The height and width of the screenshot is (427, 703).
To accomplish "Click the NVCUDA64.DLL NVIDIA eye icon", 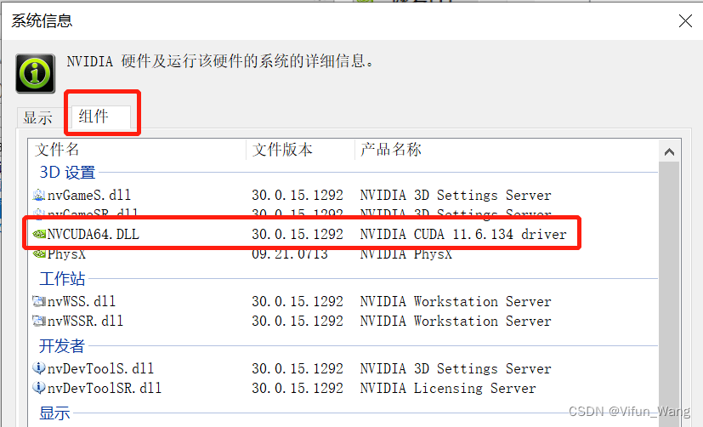I will [39, 234].
